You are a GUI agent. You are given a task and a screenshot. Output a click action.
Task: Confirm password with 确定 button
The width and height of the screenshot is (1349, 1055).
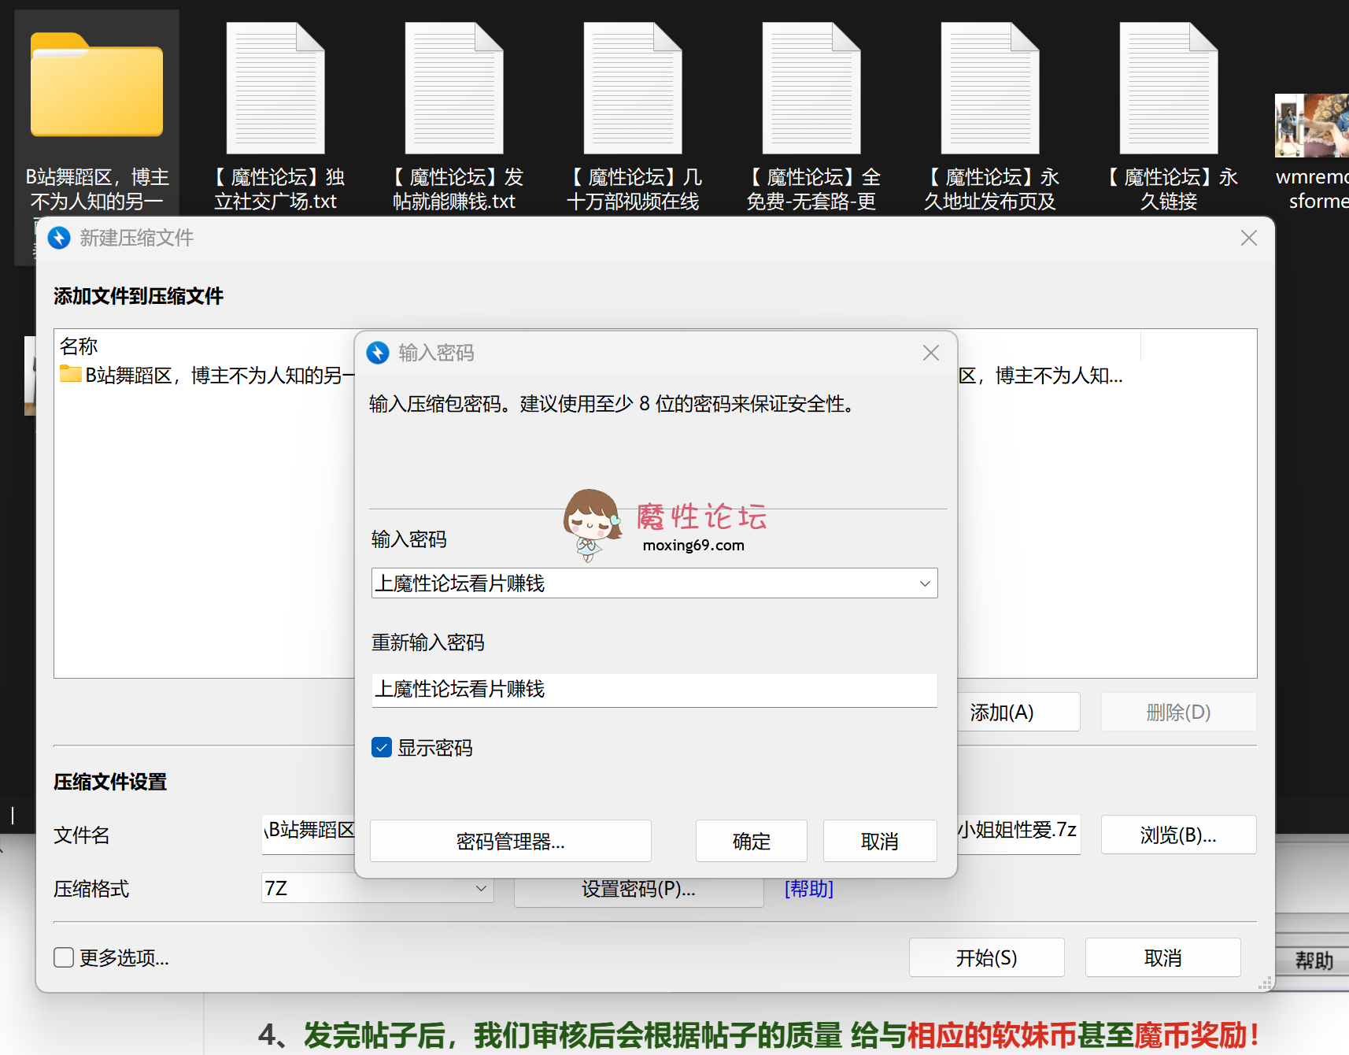tap(752, 841)
